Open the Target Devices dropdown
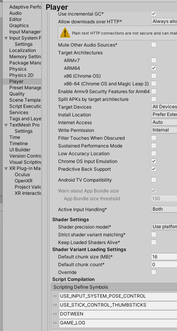177x331 pixels. 164,107
